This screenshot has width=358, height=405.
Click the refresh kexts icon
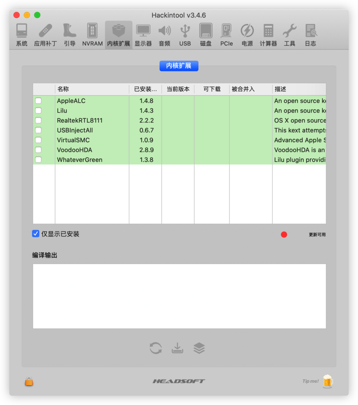[156, 348]
